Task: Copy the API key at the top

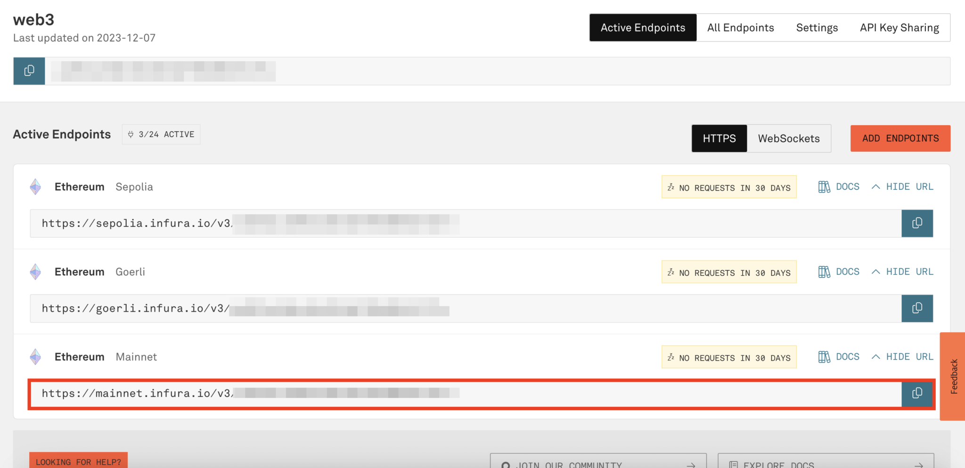Action: (29, 71)
